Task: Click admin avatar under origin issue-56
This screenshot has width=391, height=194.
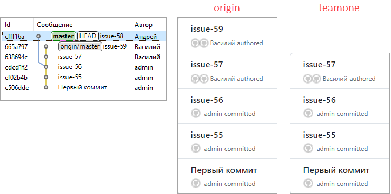Action: point(196,114)
